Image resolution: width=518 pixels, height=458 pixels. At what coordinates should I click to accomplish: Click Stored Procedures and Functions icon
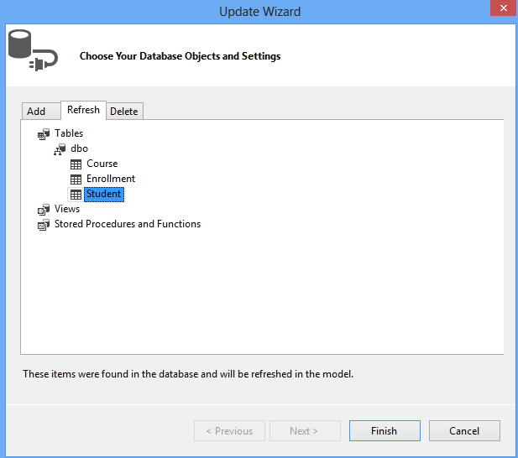tap(44, 225)
